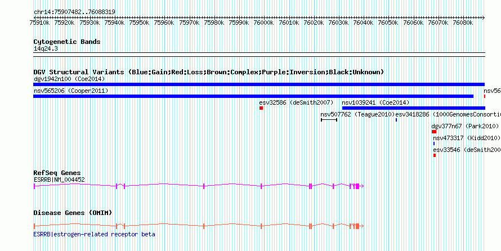Click the black nsv507762 Teague2010 variant span
The width and height of the screenshot is (501, 251).
click(x=329, y=120)
